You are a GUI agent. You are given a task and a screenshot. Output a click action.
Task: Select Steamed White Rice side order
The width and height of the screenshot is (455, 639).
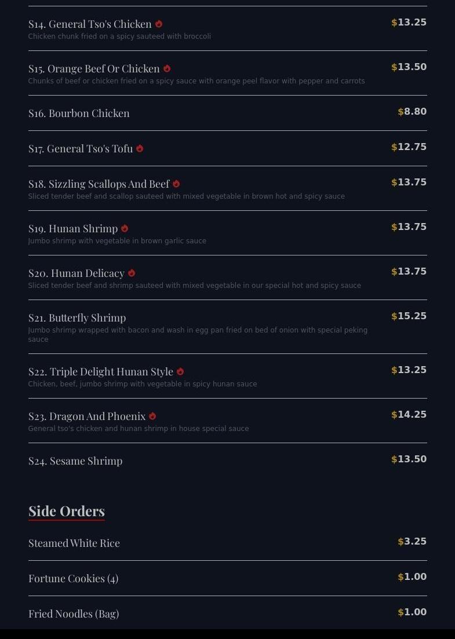pos(74,543)
